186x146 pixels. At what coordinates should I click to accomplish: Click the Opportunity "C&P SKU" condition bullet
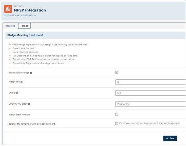point(44,59)
